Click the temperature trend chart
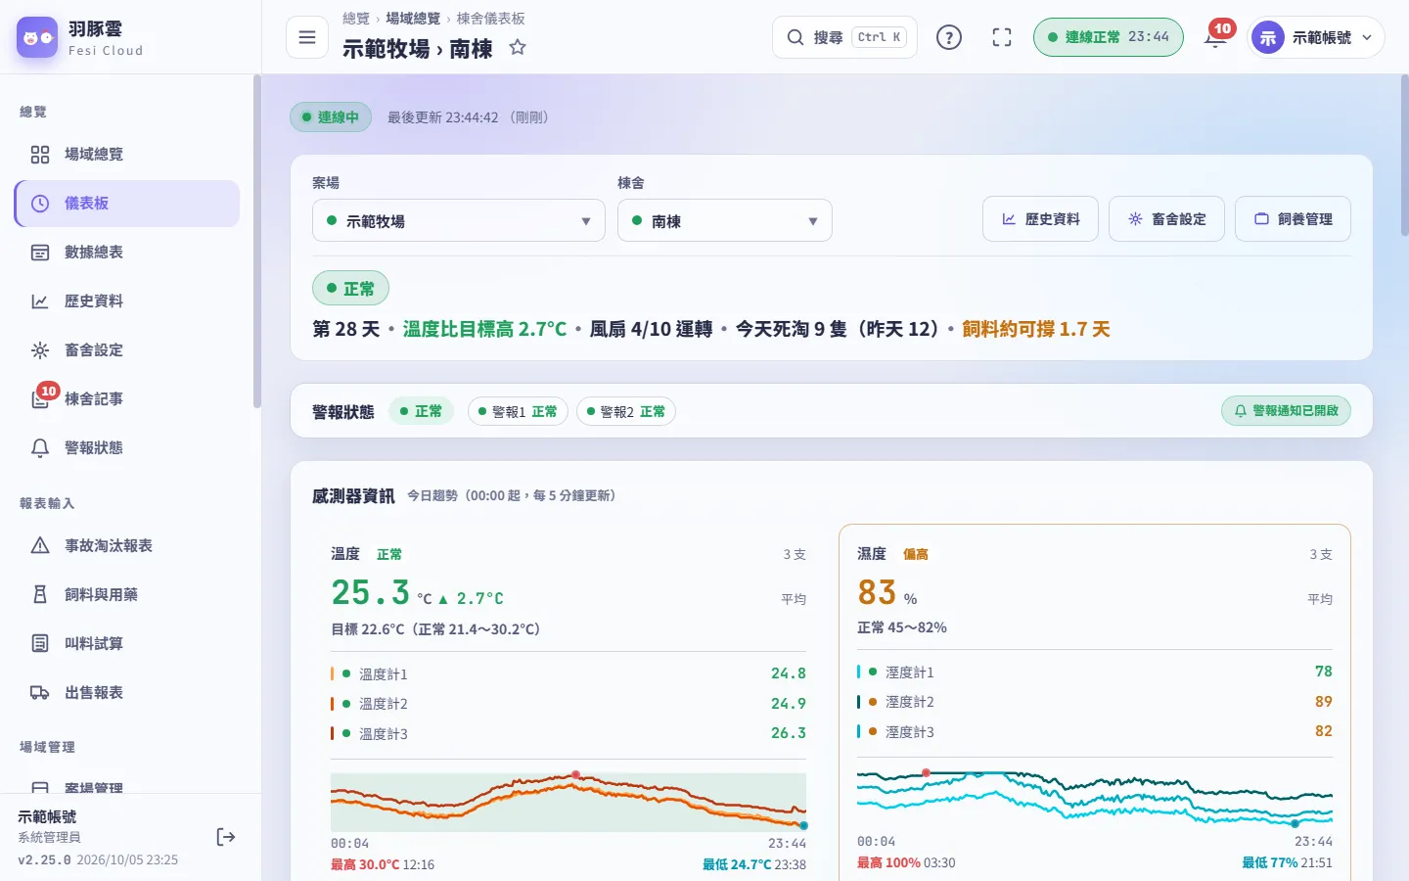The width and height of the screenshot is (1409, 881). [x=568, y=802]
